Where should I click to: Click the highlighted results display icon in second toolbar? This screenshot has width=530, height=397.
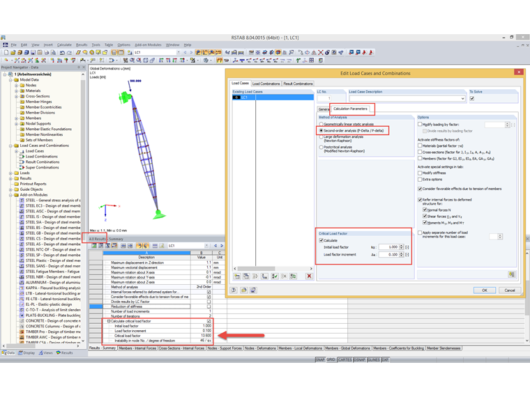[x=220, y=61]
